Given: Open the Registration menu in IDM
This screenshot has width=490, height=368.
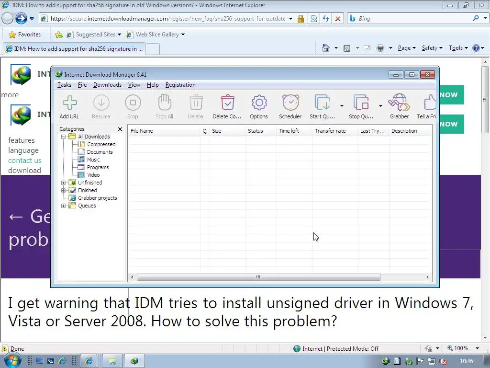Looking at the screenshot, I should click(180, 85).
